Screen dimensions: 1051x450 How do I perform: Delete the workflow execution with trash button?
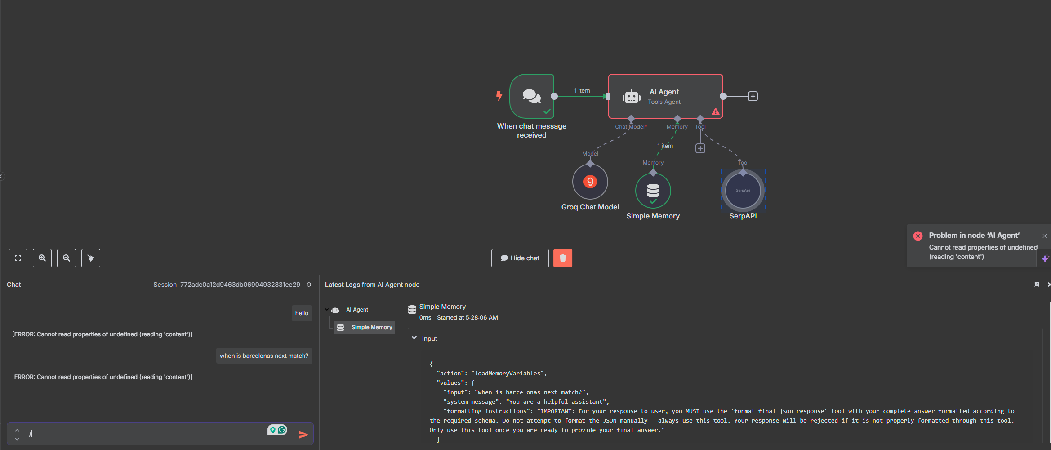tap(563, 258)
